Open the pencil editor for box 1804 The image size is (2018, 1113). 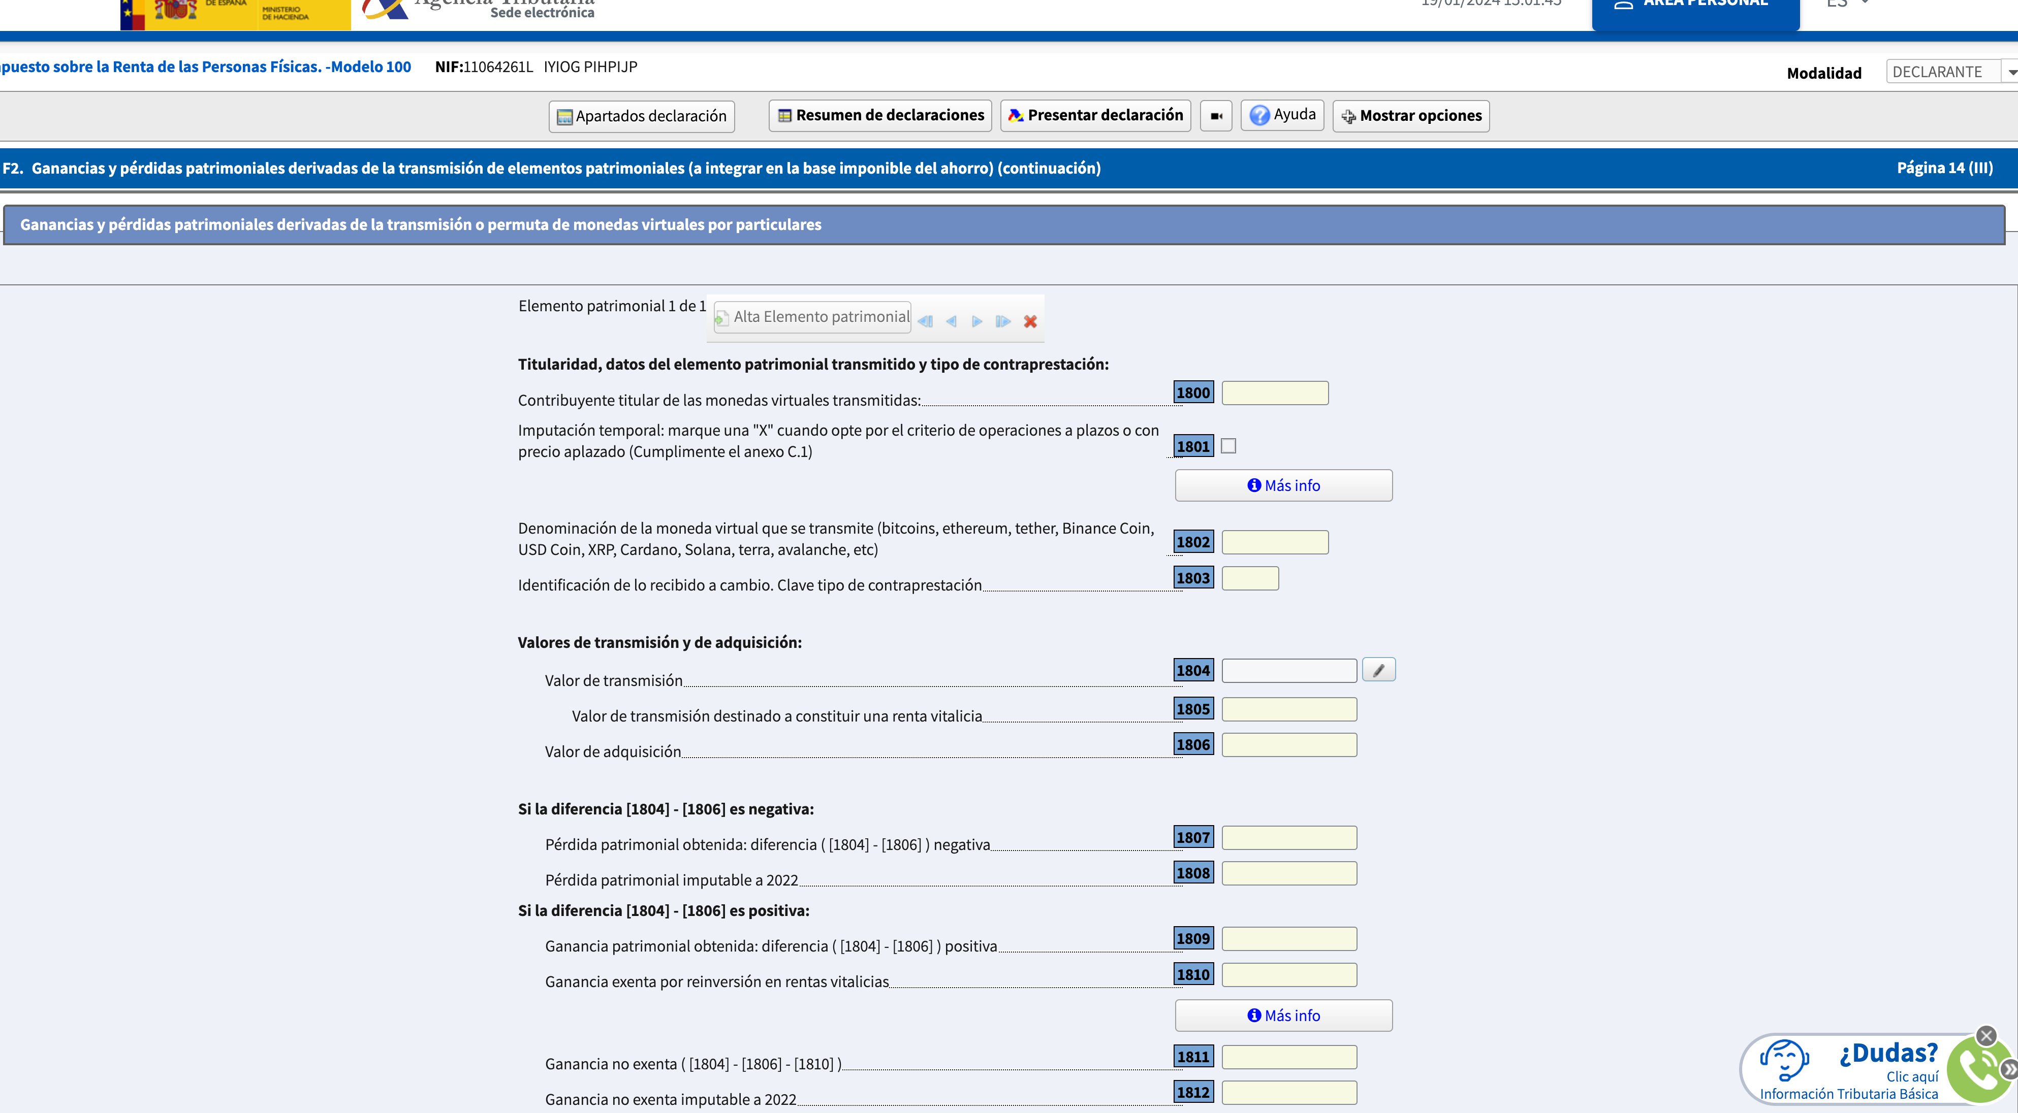pos(1379,670)
